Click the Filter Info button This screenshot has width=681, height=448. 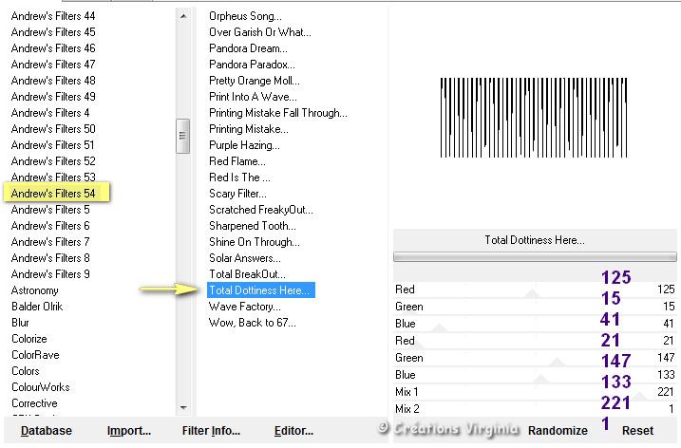[x=210, y=430]
